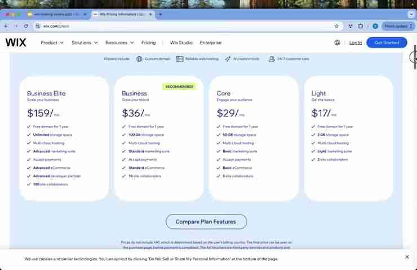Click the AI creation tools icon

(x=228, y=59)
